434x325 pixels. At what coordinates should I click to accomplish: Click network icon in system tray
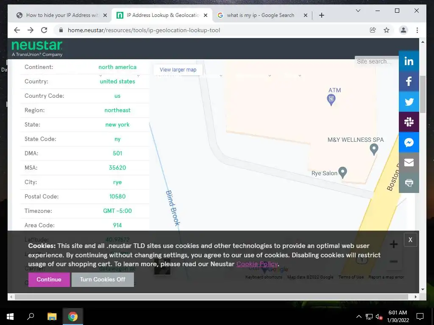tap(369, 317)
